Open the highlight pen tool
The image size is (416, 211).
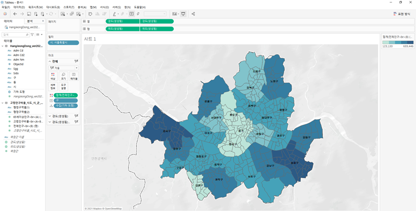pyautogui.click(x=114, y=14)
